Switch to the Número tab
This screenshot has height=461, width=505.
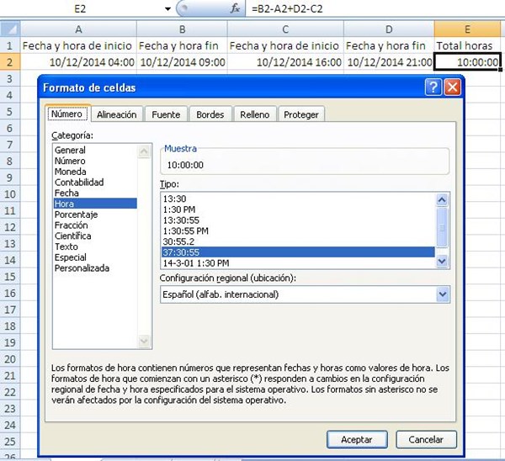point(66,114)
